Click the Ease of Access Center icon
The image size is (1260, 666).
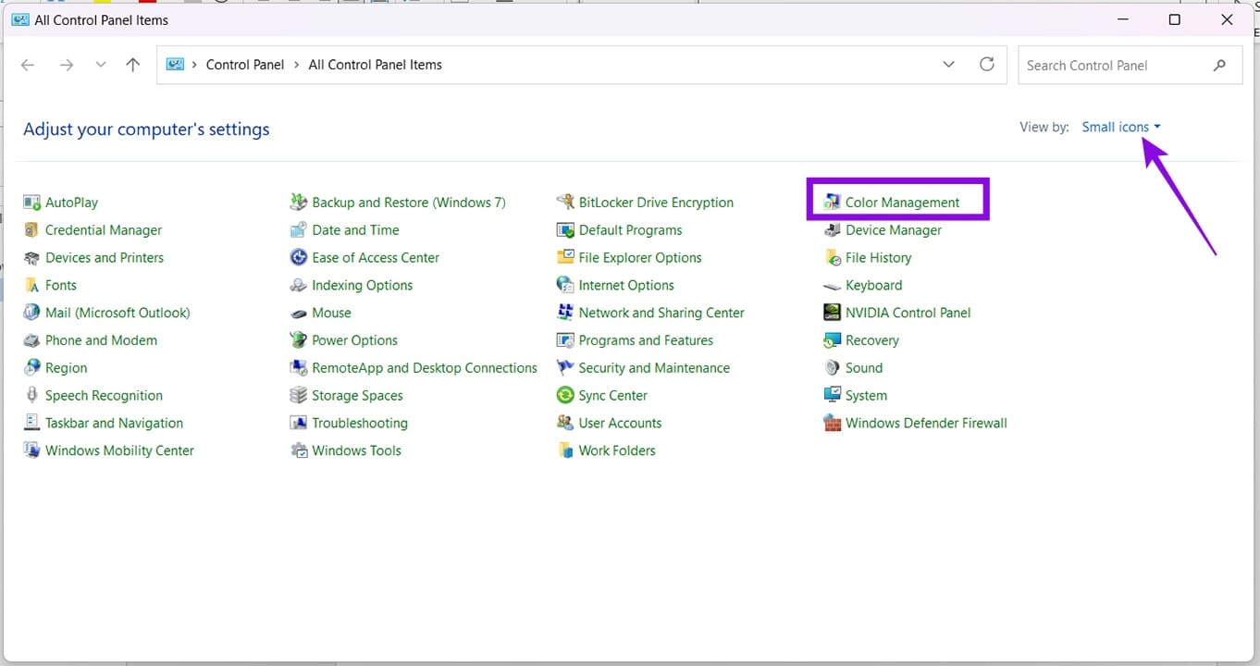tap(298, 258)
